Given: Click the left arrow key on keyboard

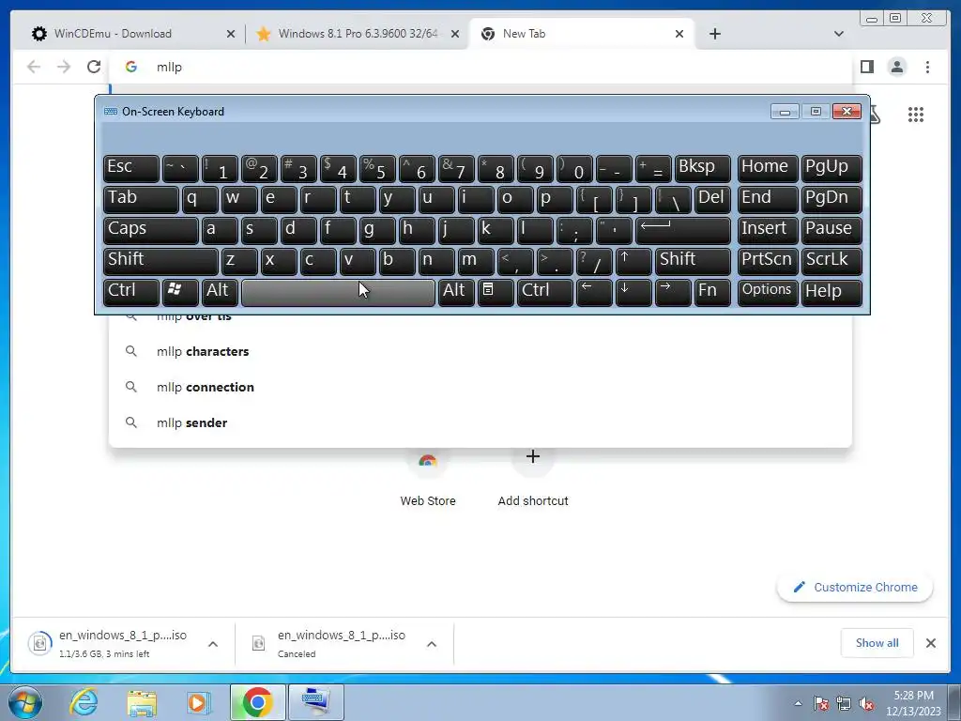Looking at the screenshot, I should 594,292.
